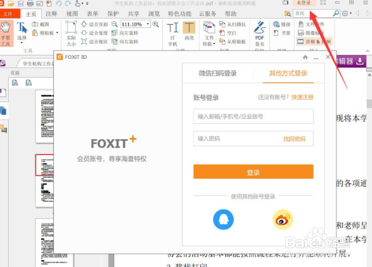Open the PDF Sign (PDF签名) tool

point(259,34)
